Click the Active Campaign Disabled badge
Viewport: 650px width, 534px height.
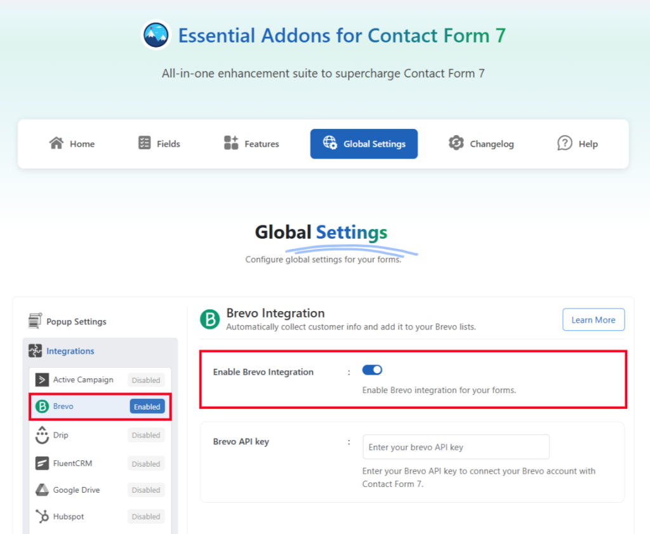(146, 380)
